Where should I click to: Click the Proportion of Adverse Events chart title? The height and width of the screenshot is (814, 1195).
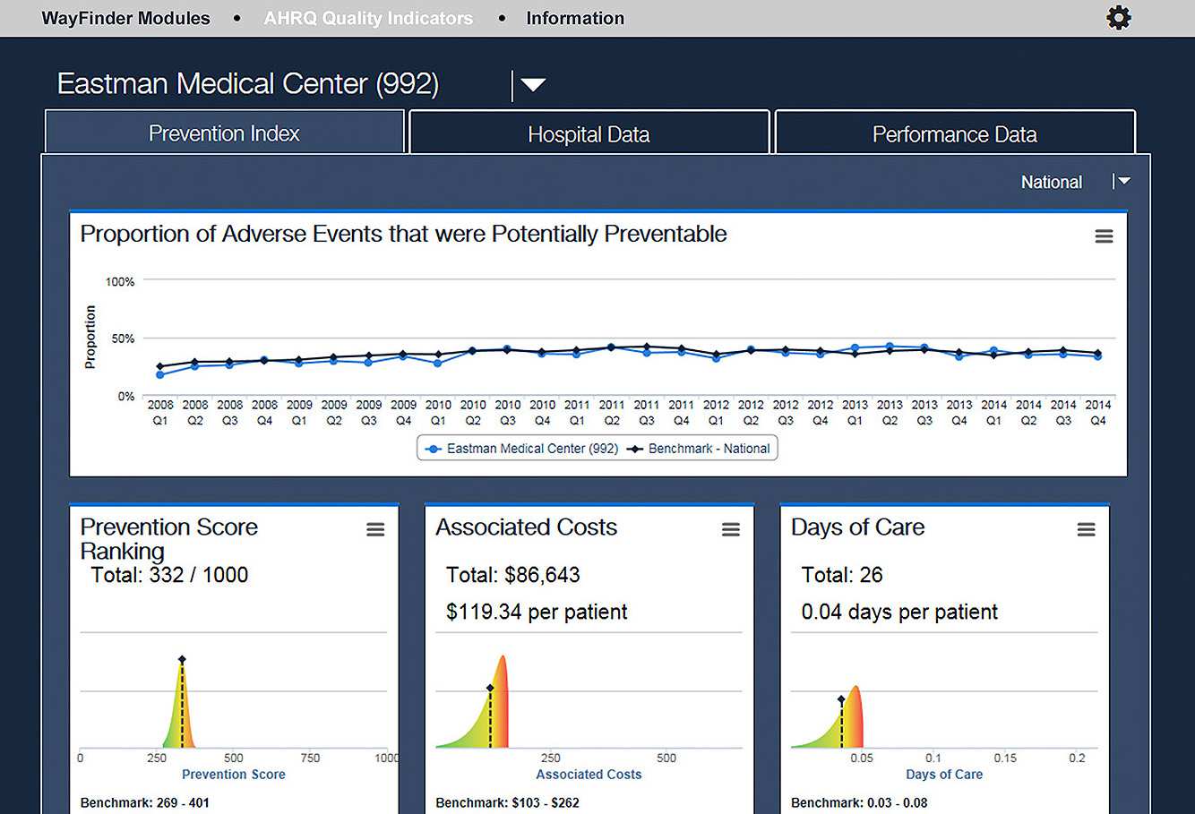point(403,234)
